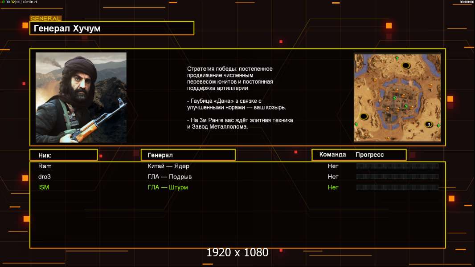475x267 pixels.
Task: Click the 'Генерал' column header
Action: 188,155
